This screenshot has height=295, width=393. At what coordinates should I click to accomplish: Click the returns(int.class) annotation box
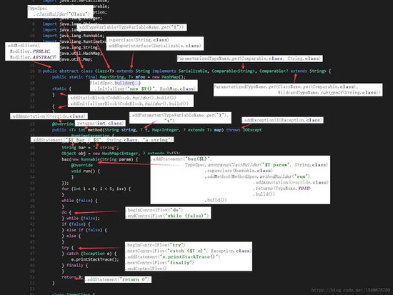click(x=100, y=123)
